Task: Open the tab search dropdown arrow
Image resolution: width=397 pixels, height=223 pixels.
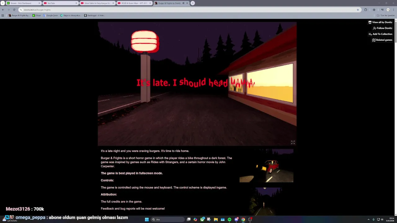Action: (x=2, y=3)
